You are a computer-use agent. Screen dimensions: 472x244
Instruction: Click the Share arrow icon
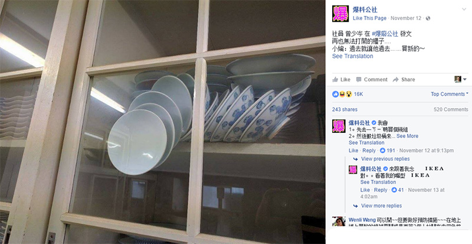click(395, 80)
